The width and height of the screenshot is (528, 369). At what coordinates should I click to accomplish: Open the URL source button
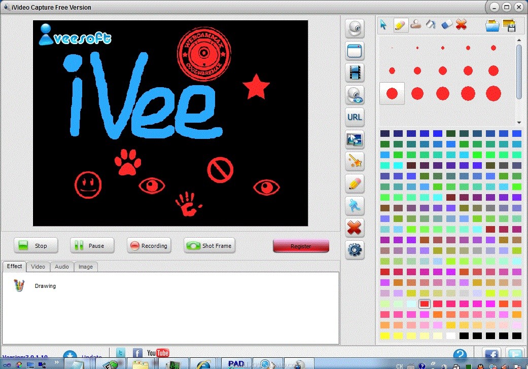point(355,117)
